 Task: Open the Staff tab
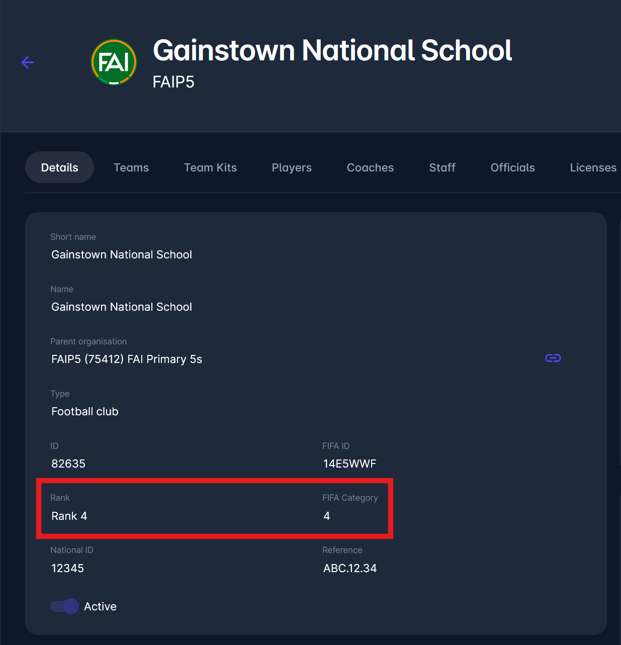[x=442, y=167]
